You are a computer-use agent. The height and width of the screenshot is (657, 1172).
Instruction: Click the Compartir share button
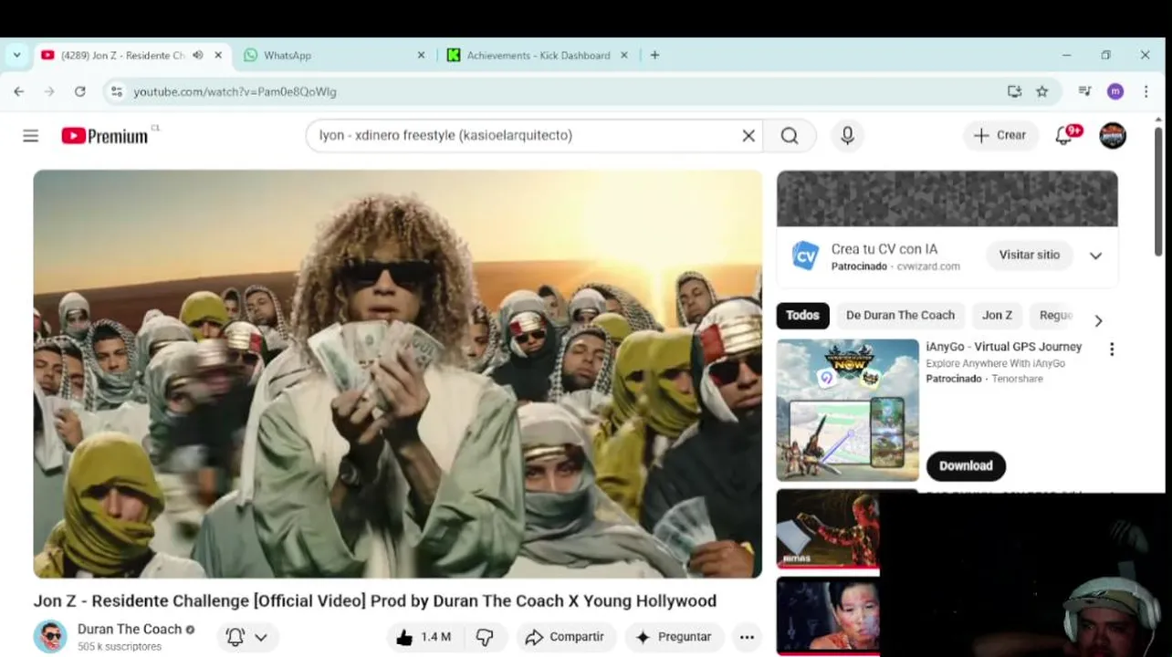[x=566, y=637]
